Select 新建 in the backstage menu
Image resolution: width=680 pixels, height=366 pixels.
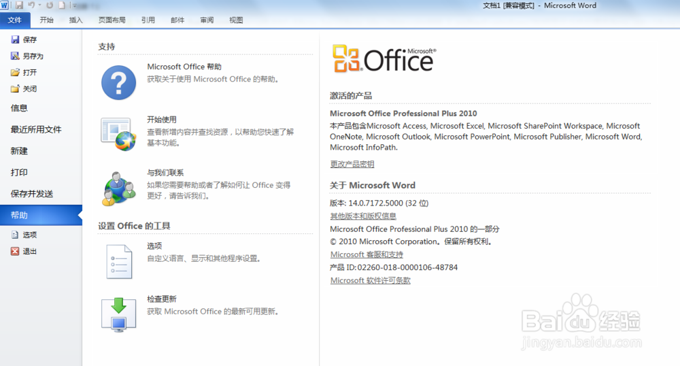point(19,151)
